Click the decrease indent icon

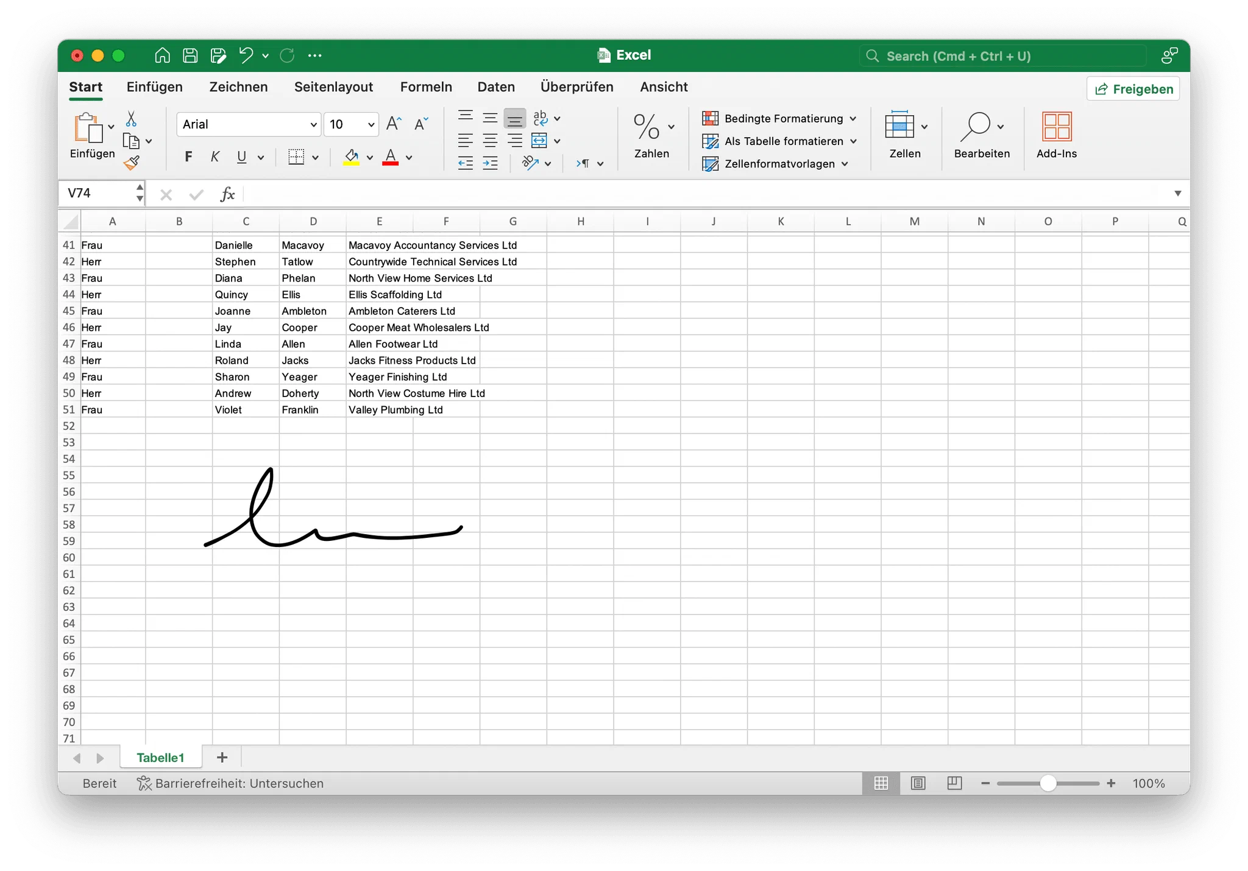pyautogui.click(x=466, y=163)
